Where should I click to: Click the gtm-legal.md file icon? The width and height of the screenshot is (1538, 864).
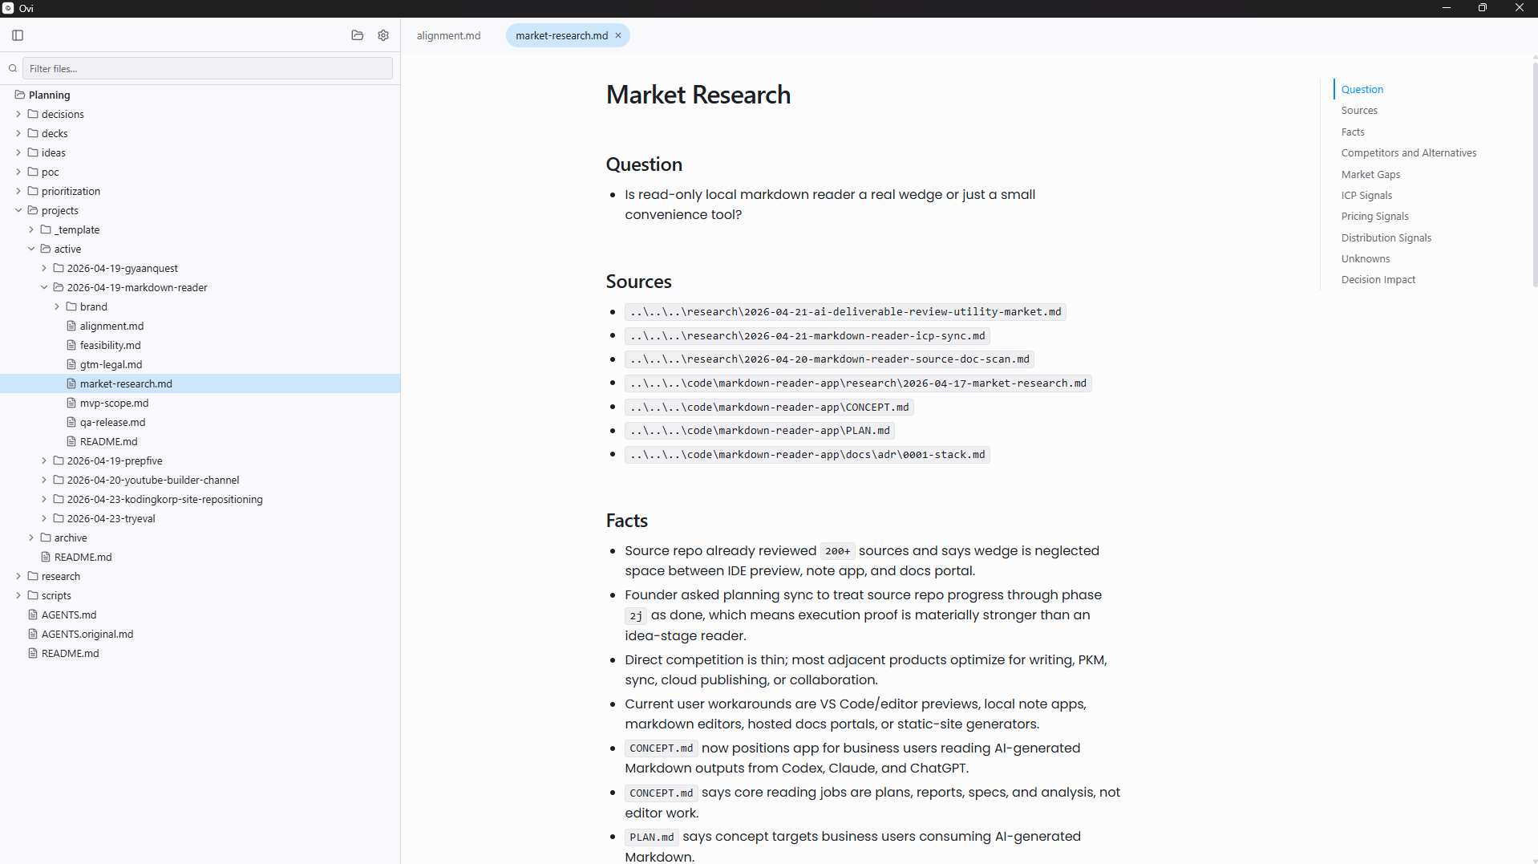pos(71,365)
